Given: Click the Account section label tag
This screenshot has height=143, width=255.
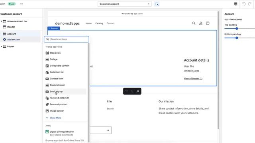Looking at the screenshot, I should (x=54, y=28).
